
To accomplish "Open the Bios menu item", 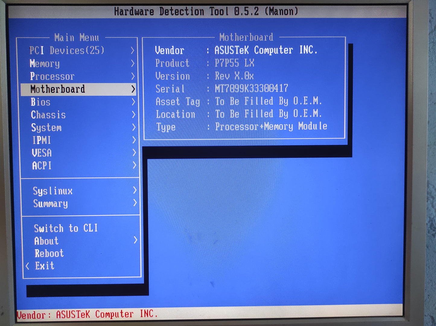I will pyautogui.click(x=40, y=102).
